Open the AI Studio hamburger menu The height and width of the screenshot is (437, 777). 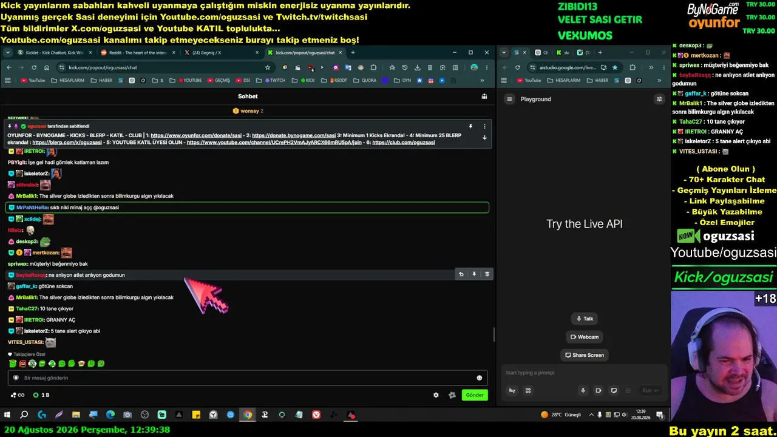click(510, 99)
